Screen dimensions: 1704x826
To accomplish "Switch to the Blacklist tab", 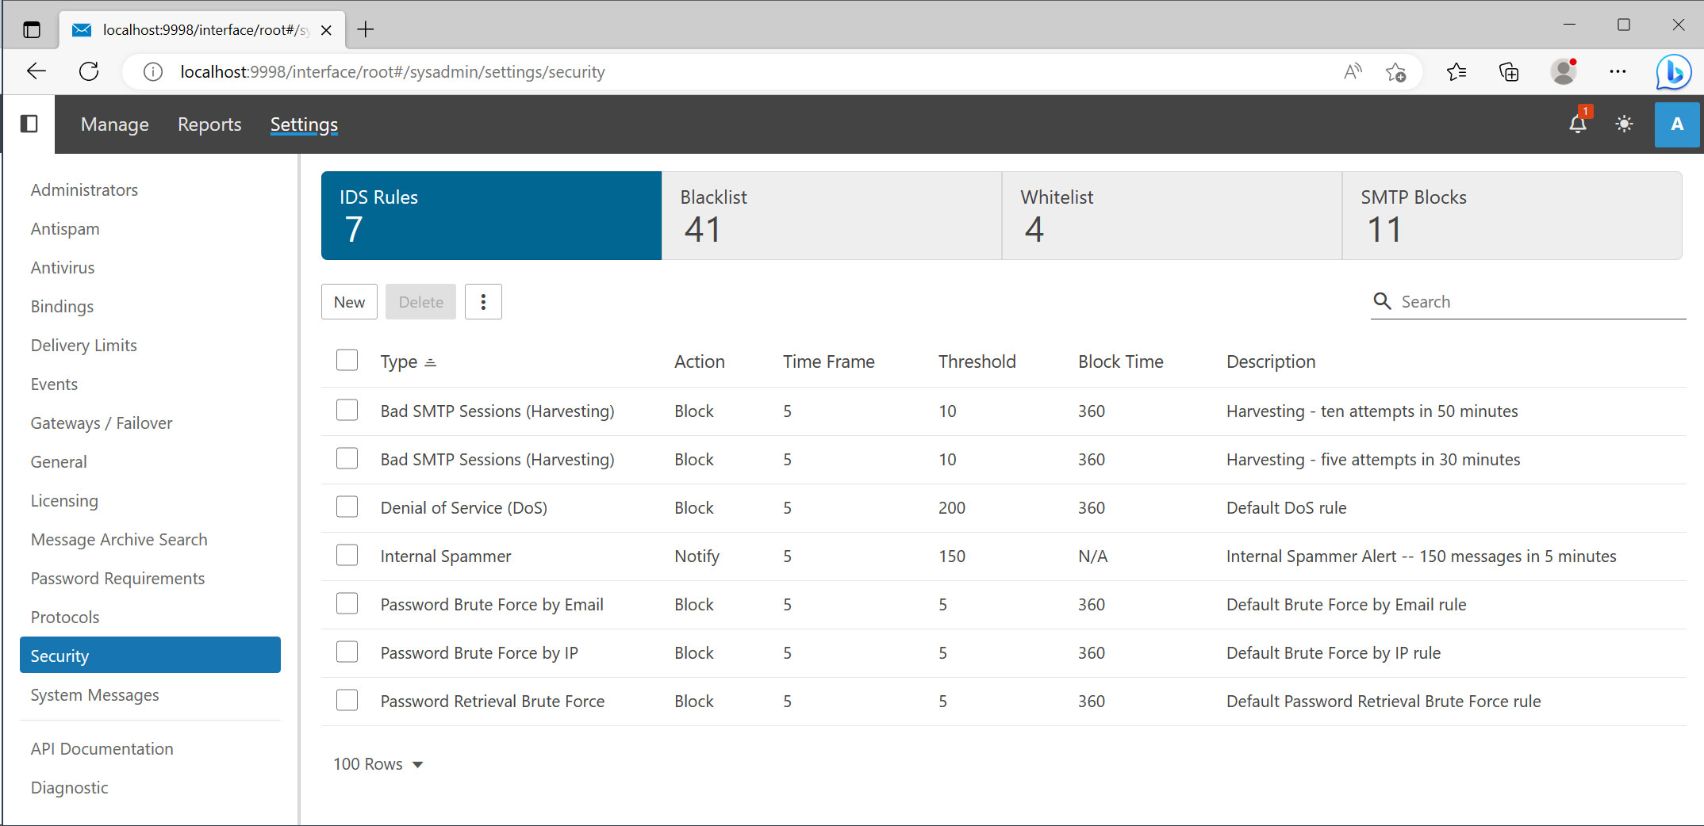I will [831, 216].
